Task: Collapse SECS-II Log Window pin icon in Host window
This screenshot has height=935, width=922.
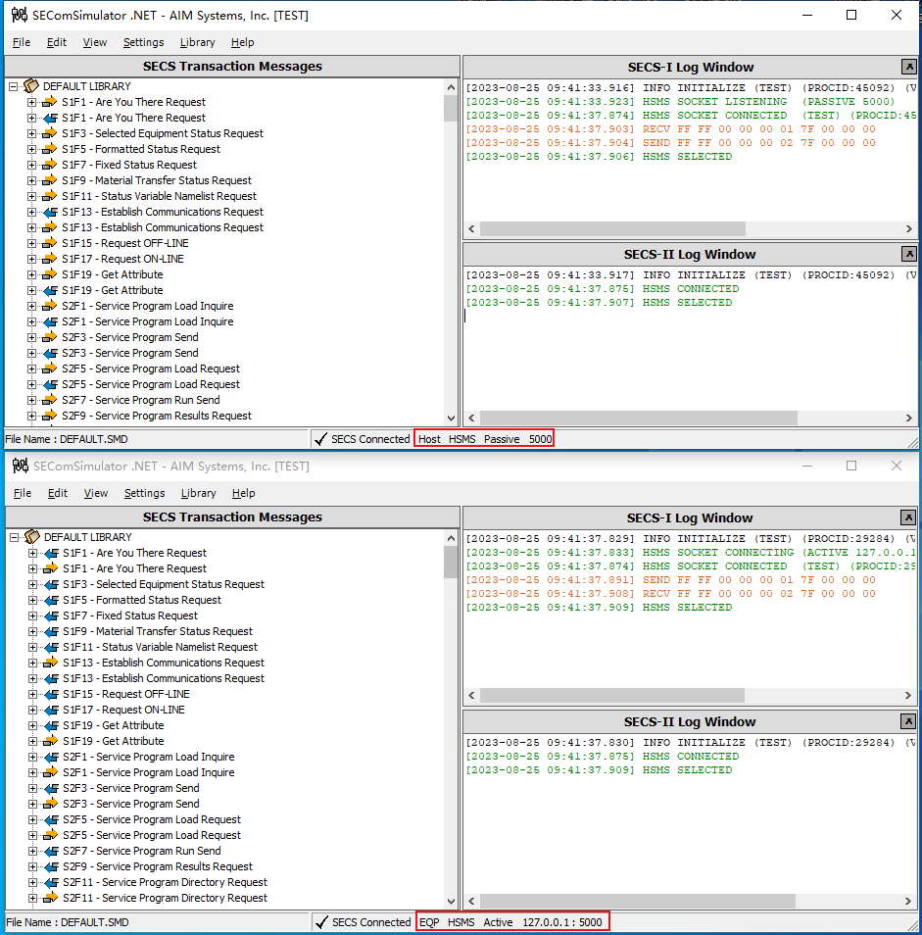Action: coord(909,254)
